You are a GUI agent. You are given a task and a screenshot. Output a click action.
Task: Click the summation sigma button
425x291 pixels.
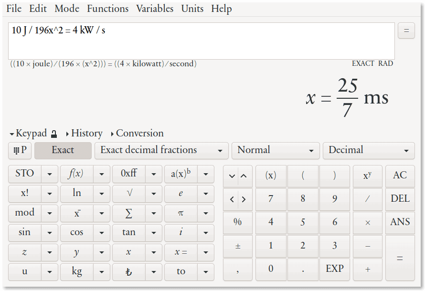point(129,213)
